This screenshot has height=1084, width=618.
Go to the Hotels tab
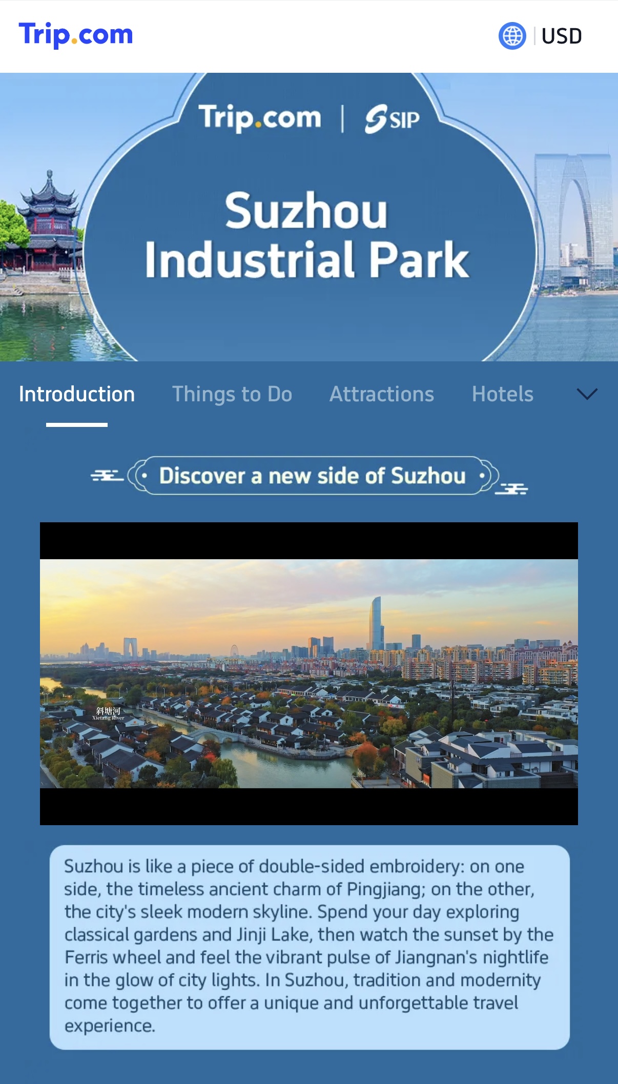(x=502, y=394)
